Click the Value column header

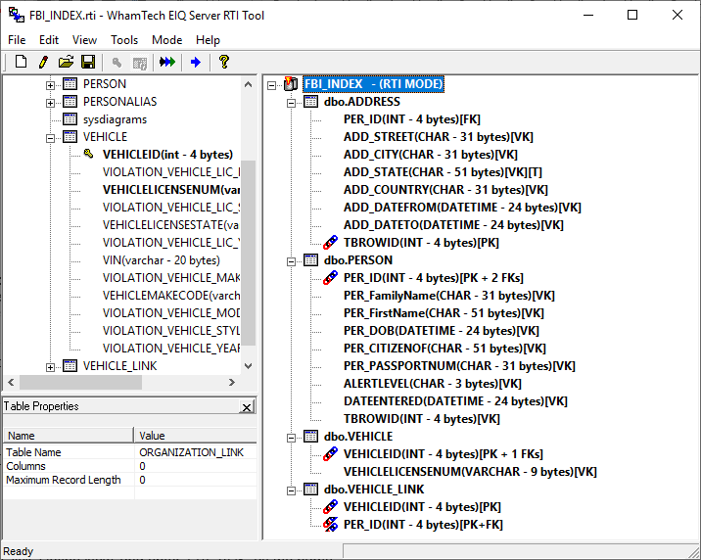[x=195, y=436]
